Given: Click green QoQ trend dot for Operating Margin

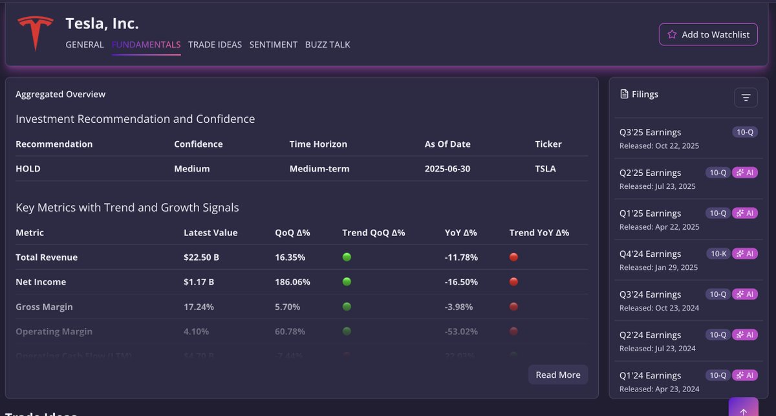Looking at the screenshot, I should 347,331.
